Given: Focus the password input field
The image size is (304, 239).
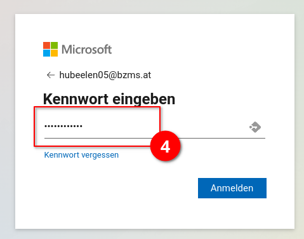Looking at the screenshot, I should coord(155,127).
